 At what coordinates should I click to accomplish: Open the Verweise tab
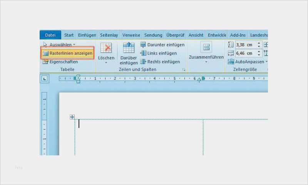pos(131,35)
